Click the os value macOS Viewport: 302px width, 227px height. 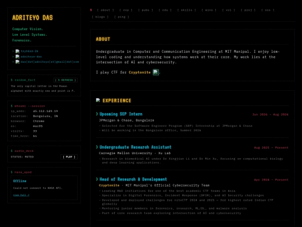coord(38,126)
